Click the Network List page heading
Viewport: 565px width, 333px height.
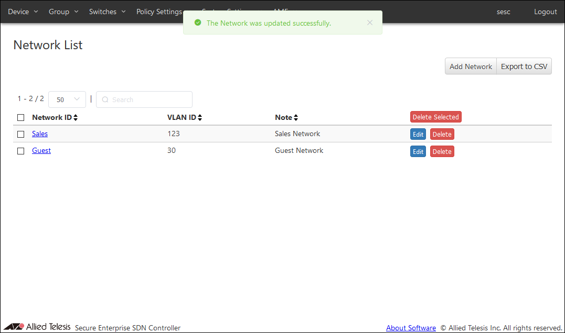pos(48,45)
